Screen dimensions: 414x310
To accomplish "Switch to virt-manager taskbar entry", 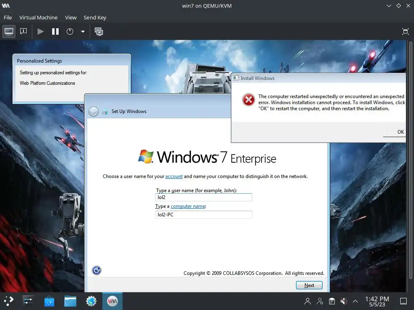I will coord(112,301).
